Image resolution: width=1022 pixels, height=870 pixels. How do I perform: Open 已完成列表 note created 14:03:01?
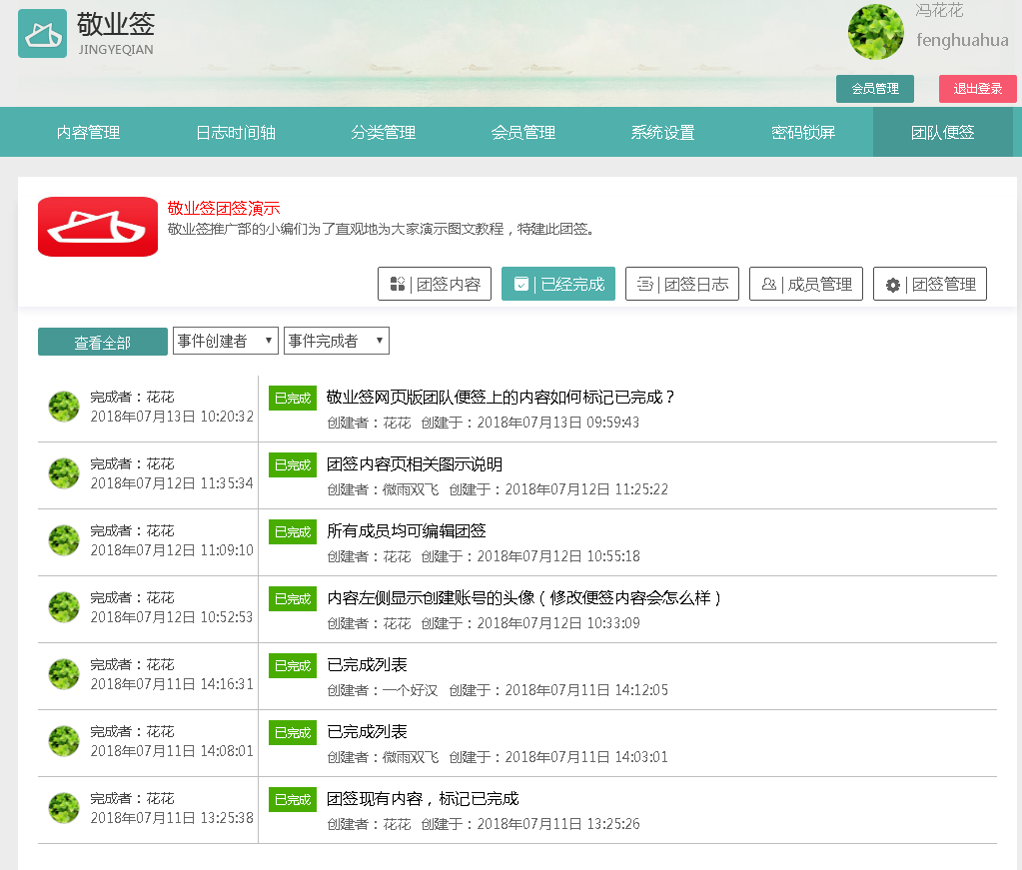(367, 732)
